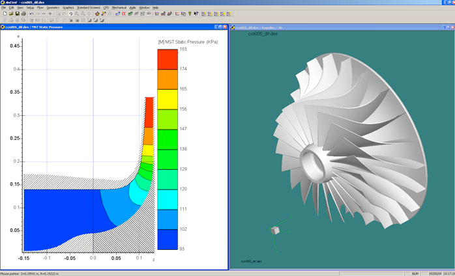Click the dark blue 93–102 KPa legend band
Viewport: 455px width, 276px height.
coord(168,239)
